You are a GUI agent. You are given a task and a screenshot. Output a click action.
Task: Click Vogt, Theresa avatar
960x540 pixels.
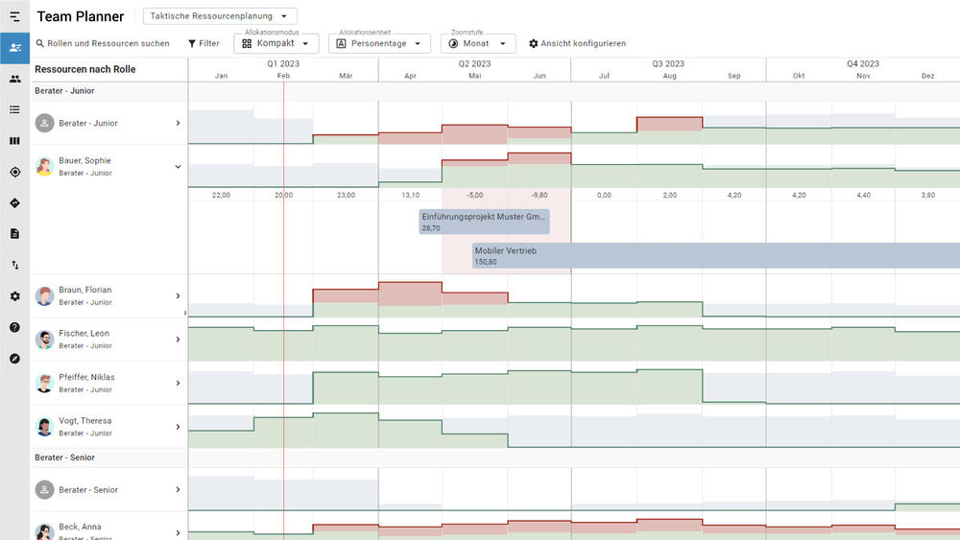pyautogui.click(x=44, y=427)
